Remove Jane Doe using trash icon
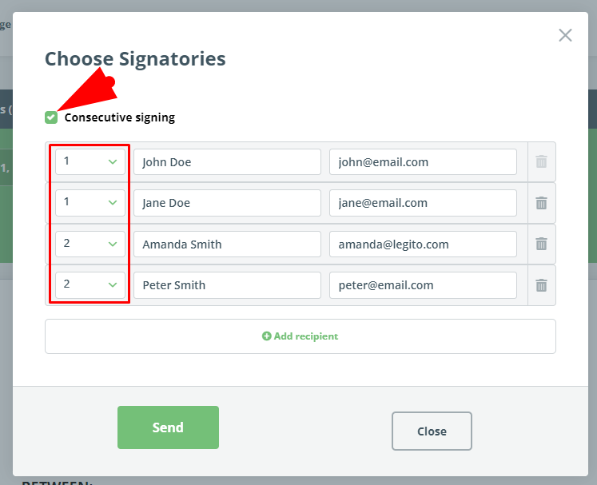This screenshot has width=597, height=485. [x=541, y=203]
